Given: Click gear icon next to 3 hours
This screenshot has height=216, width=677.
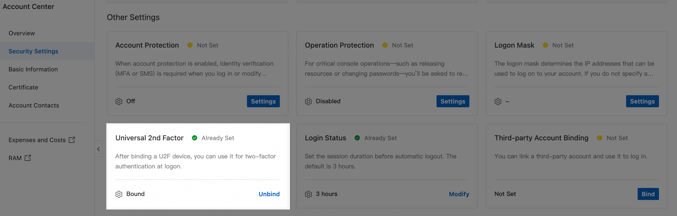Looking at the screenshot, I should click(308, 194).
